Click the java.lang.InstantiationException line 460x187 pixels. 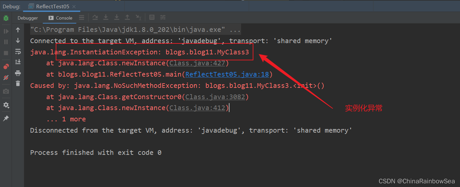click(x=139, y=52)
